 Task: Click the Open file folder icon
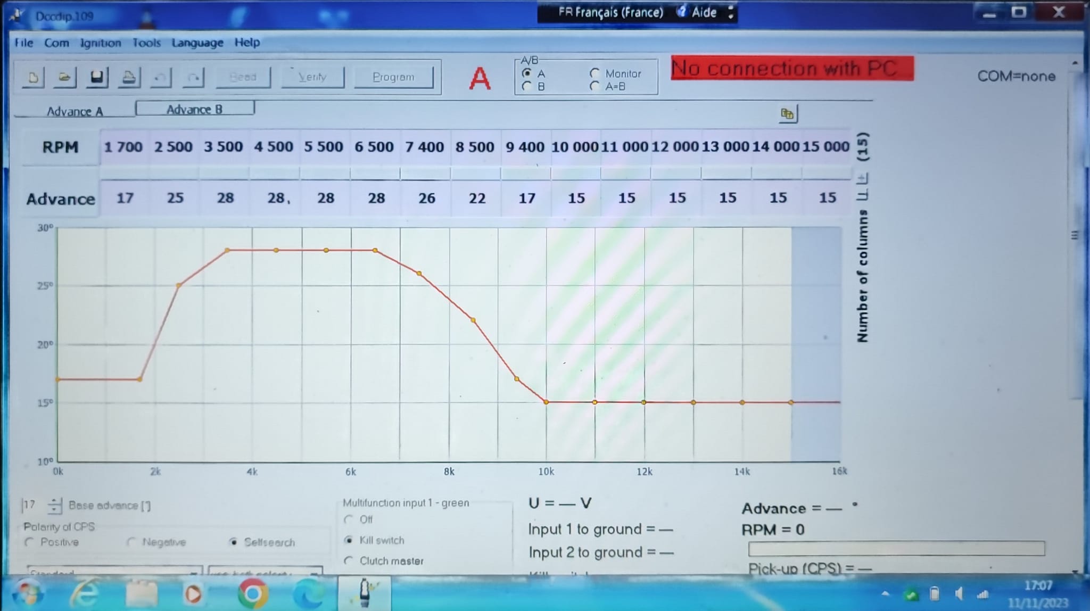pyautogui.click(x=64, y=78)
